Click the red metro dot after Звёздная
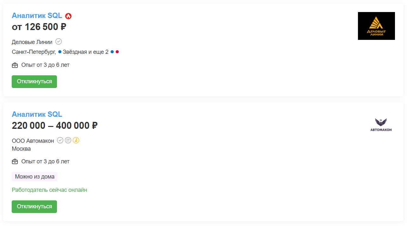The height and width of the screenshot is (226, 407). pos(117,52)
